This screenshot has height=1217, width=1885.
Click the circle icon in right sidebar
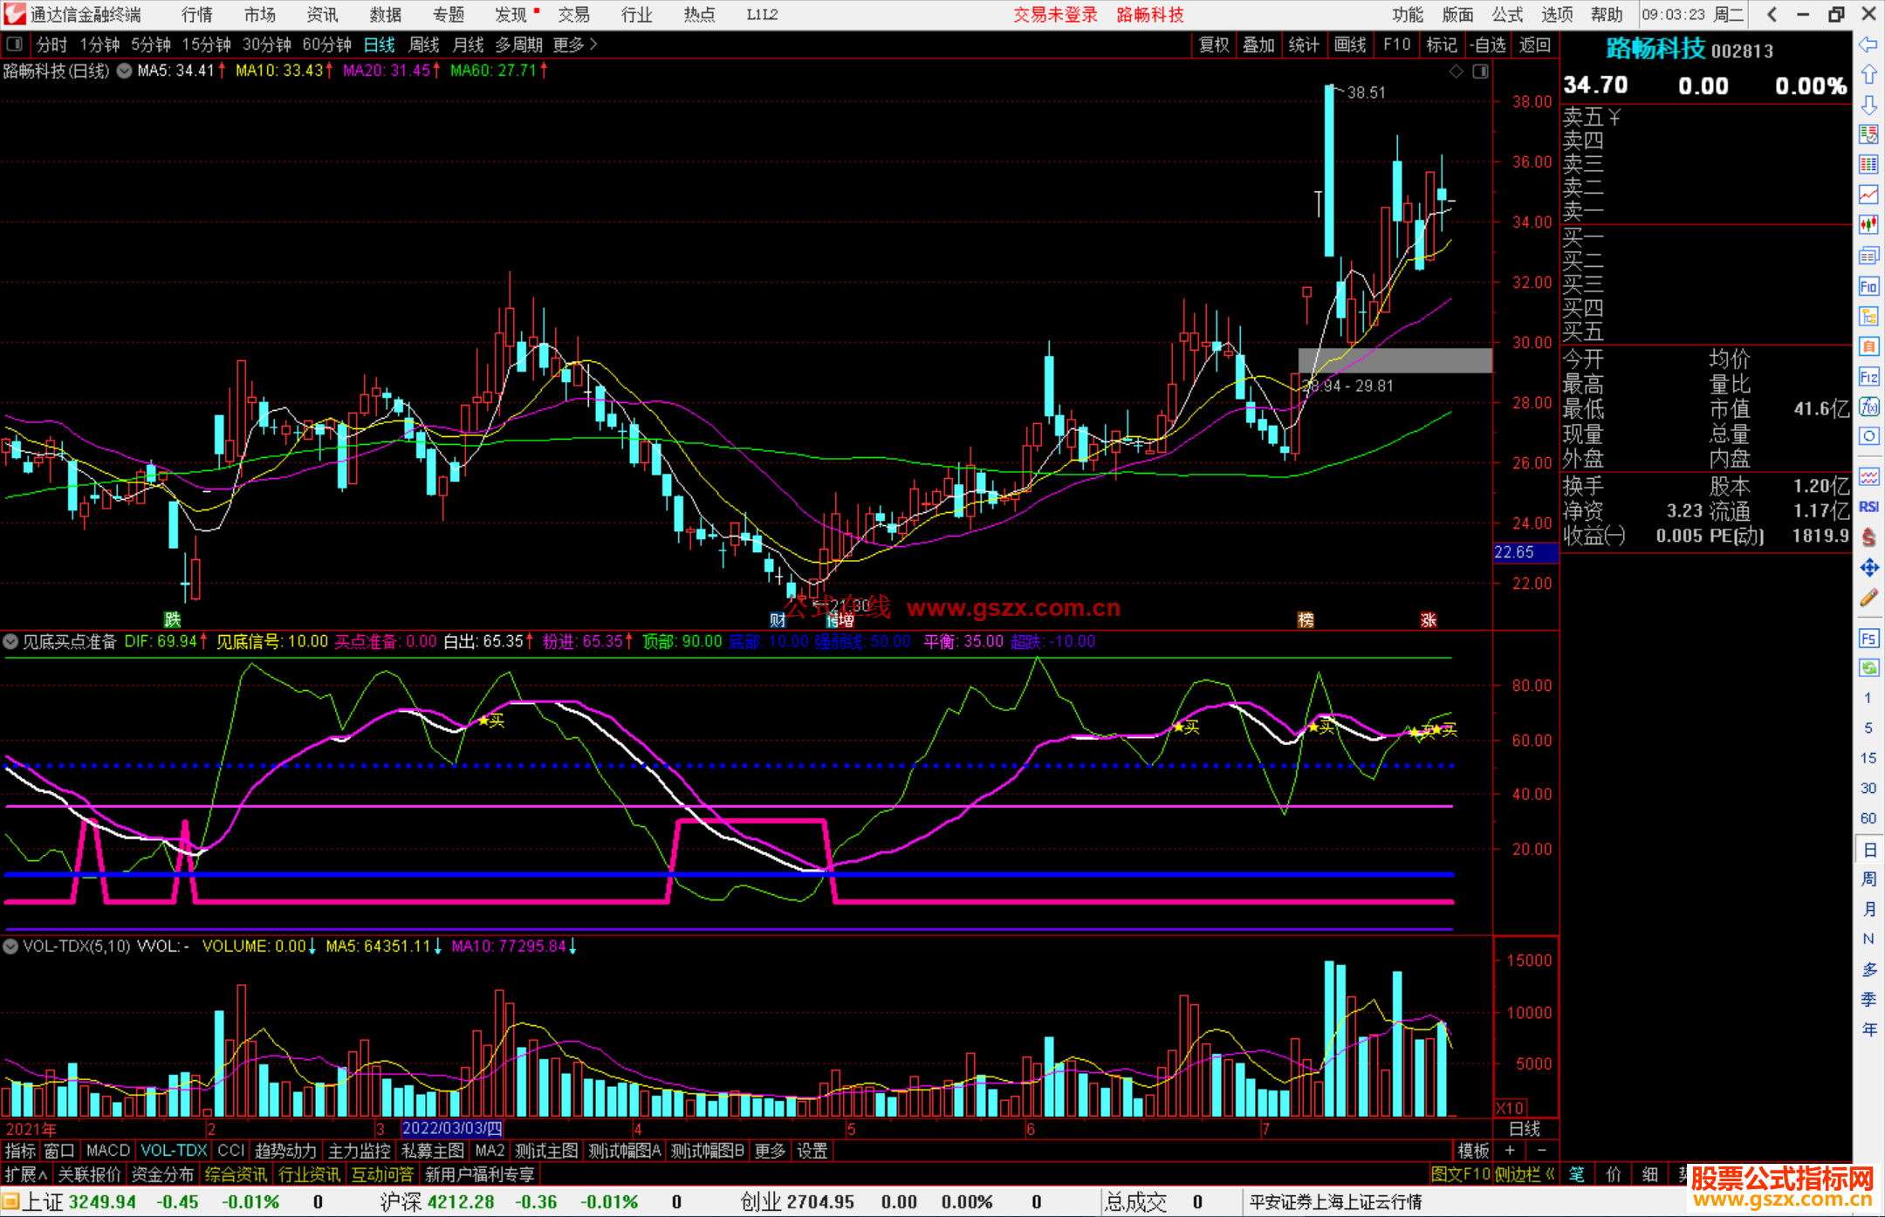coord(1868,436)
